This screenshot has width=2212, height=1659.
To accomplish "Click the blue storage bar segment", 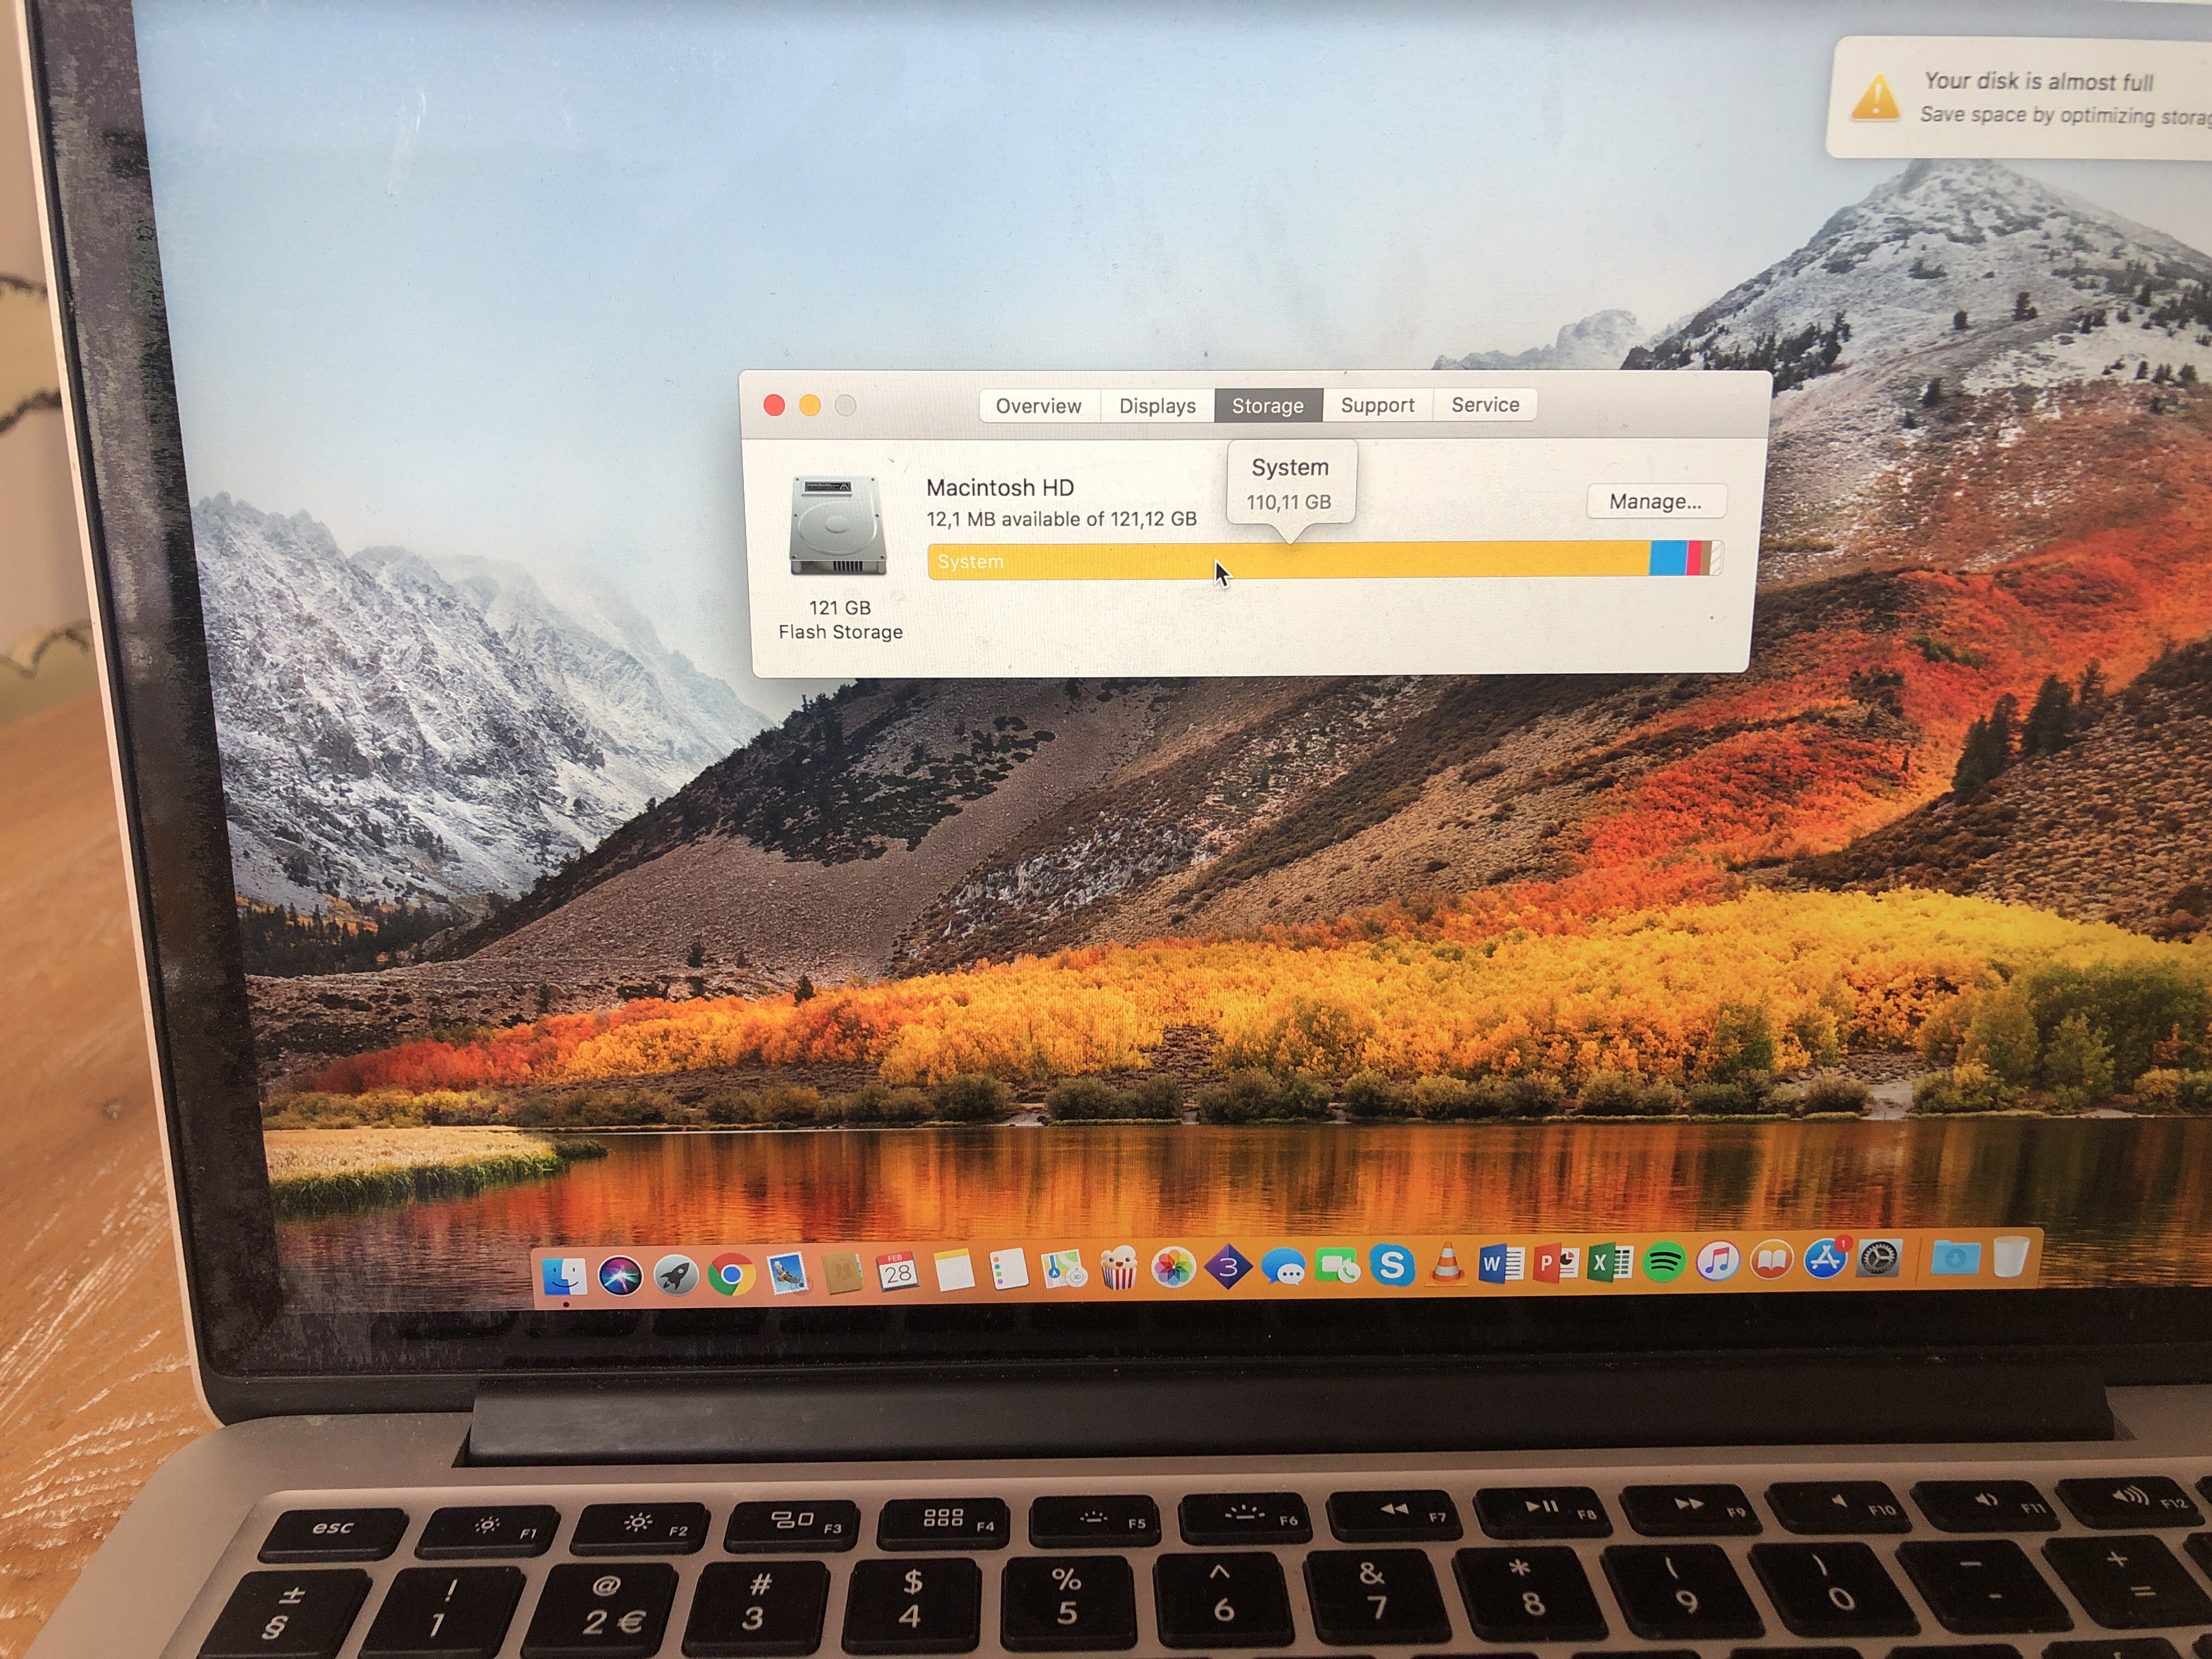I will coord(1668,558).
